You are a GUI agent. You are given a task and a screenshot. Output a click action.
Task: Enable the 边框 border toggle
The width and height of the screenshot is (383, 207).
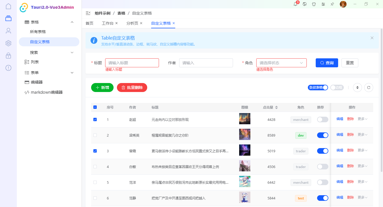tap(337, 88)
